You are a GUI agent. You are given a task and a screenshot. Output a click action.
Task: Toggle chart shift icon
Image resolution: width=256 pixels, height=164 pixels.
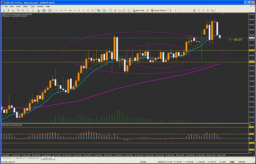click(33, 10)
